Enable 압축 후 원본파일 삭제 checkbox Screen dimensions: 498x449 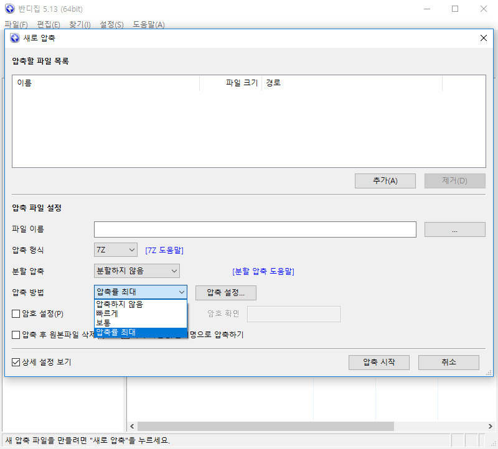coord(16,335)
